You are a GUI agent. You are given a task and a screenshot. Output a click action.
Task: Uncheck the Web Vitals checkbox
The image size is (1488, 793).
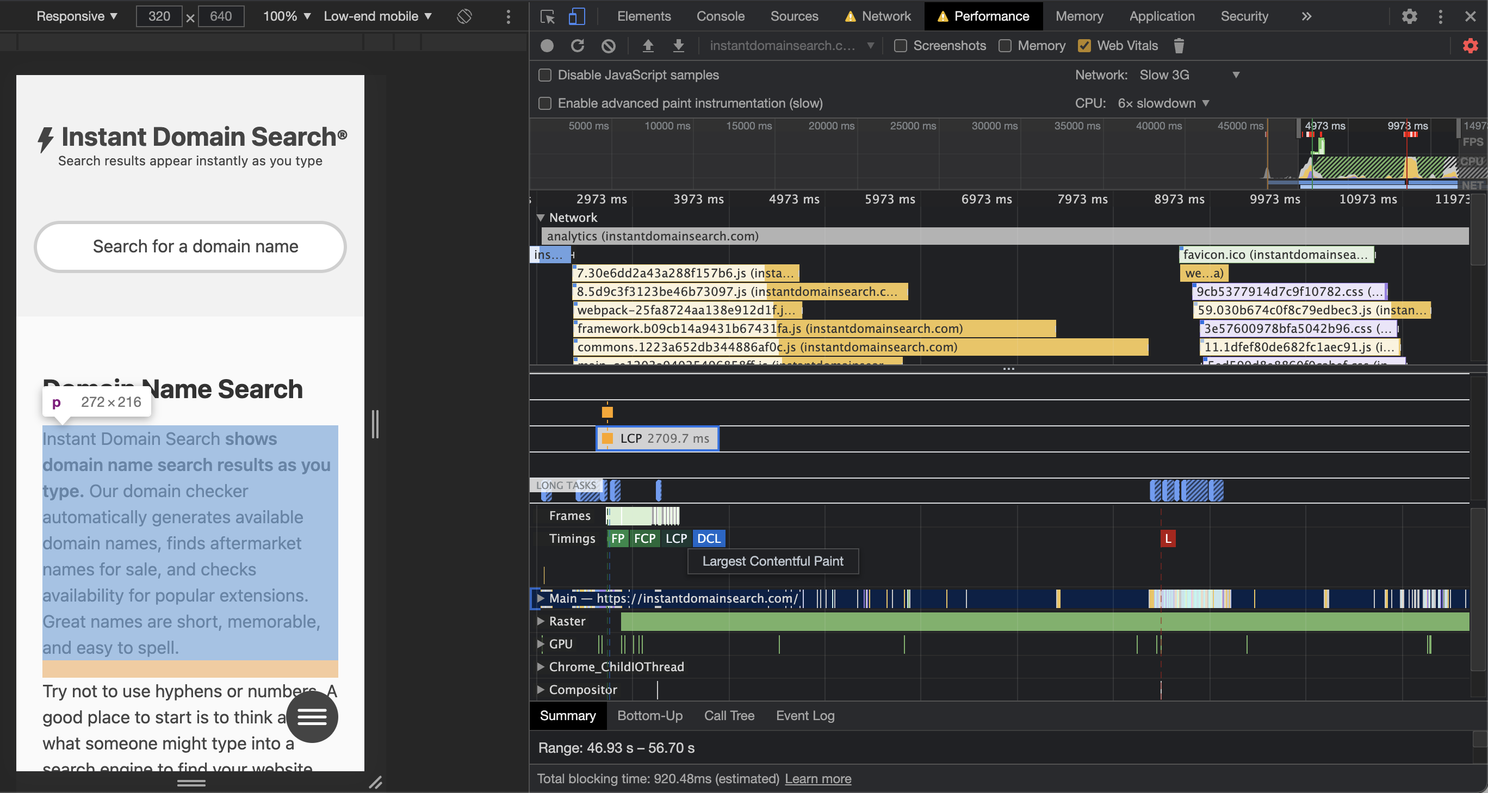[x=1084, y=46]
